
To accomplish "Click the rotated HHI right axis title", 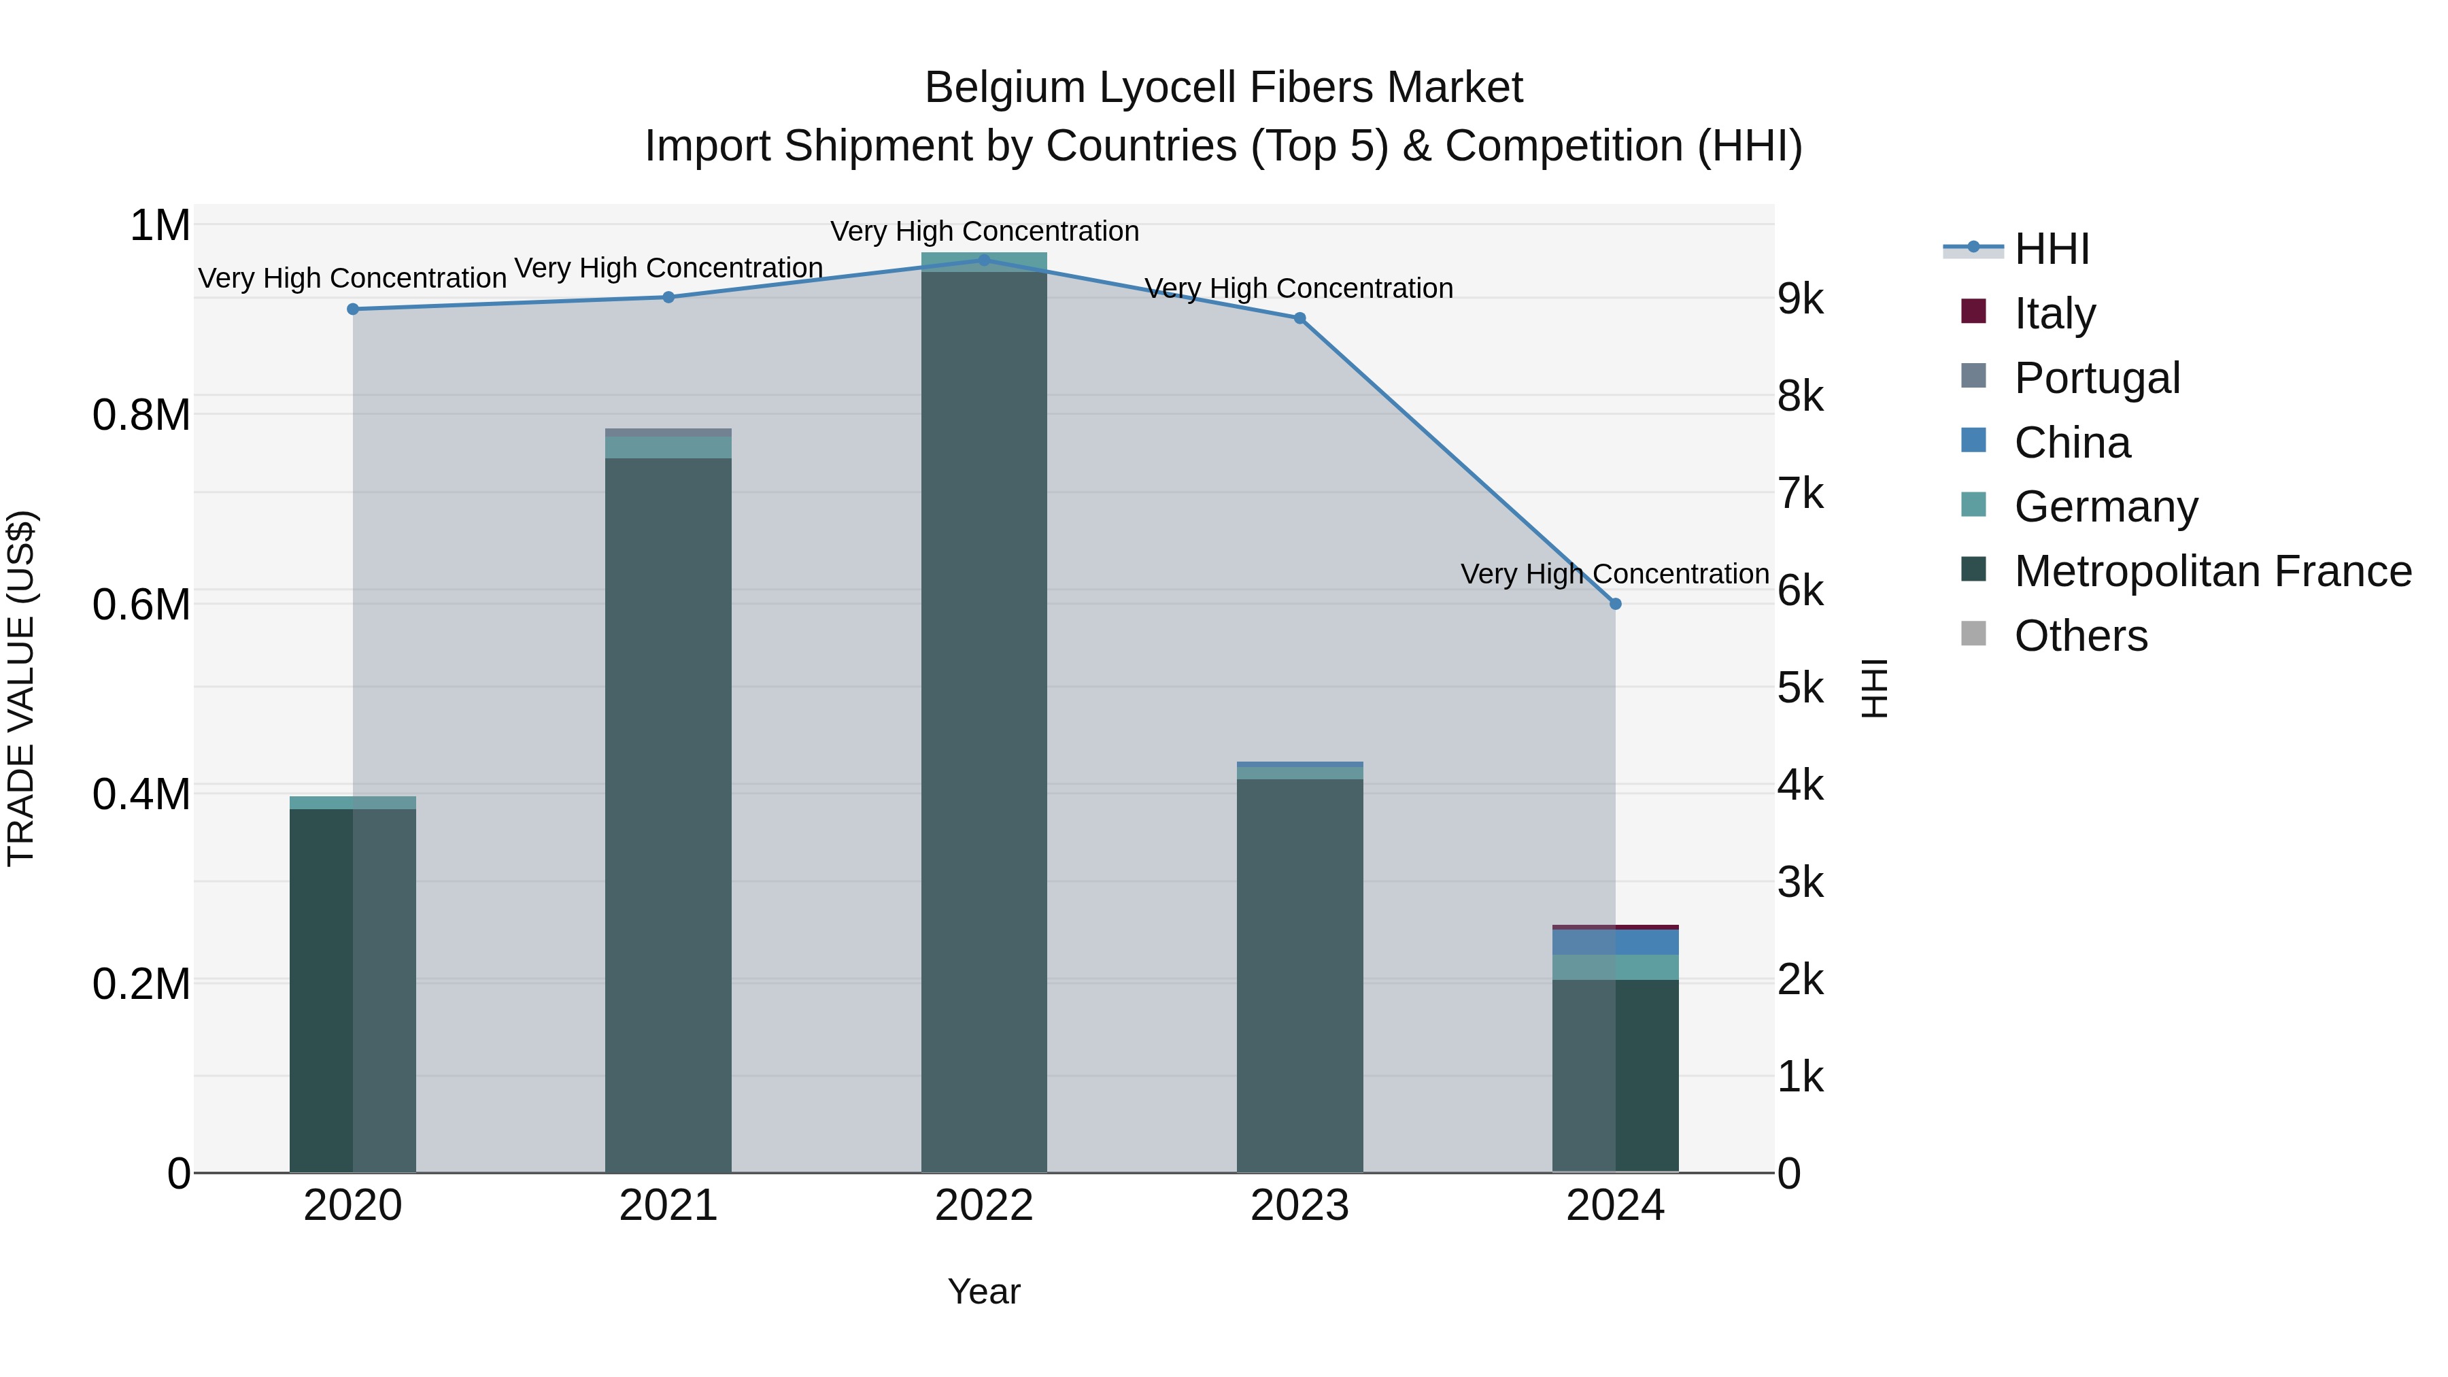I will [1874, 688].
